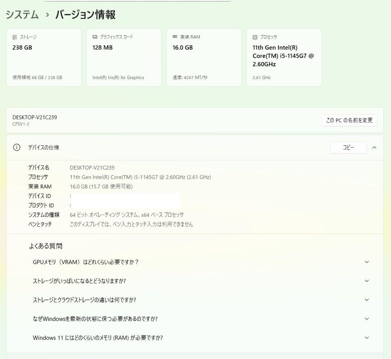
Task: Expand the Windows 11 メモリ (RAM) question
Action: 367,338
